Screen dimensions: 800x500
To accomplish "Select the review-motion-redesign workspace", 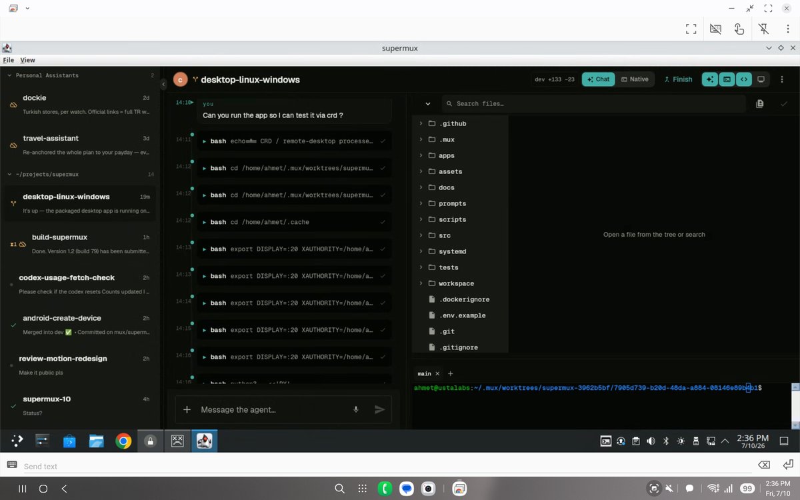I will click(80, 365).
